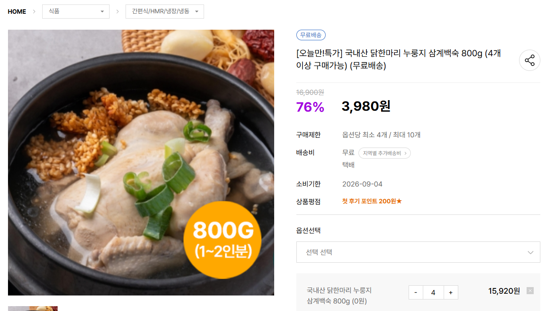Expand the 간편식/HMR/냉장/냉동 subcategory dropdown
Image resolution: width=555 pixels, height=311 pixels.
coord(165,12)
